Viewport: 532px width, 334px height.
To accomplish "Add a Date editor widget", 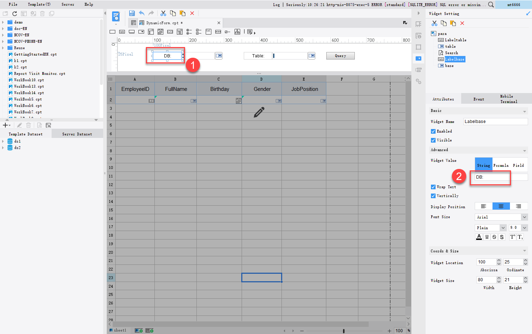I will 160,32.
